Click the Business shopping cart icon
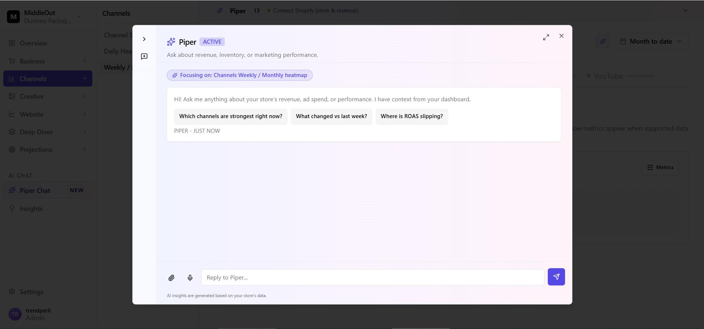Viewport: 704px width, 329px height. [x=12, y=61]
